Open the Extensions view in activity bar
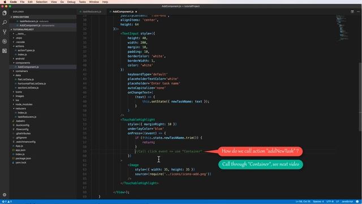The image size is (362, 204). pos(5,51)
